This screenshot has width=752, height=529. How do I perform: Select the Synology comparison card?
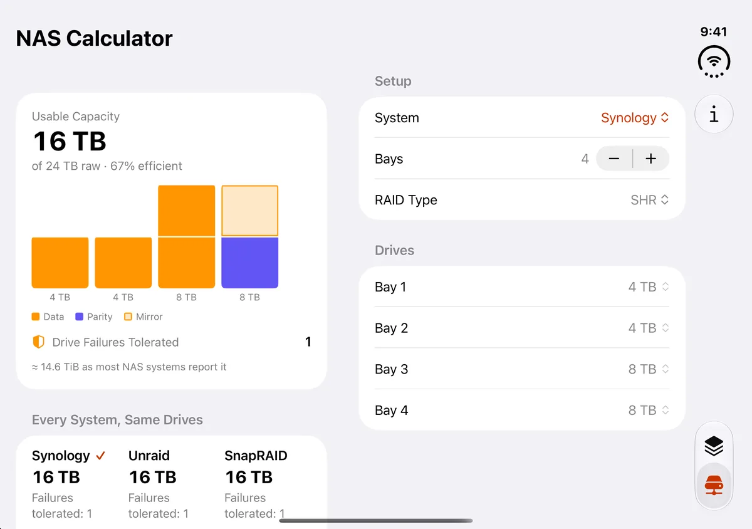point(69,484)
